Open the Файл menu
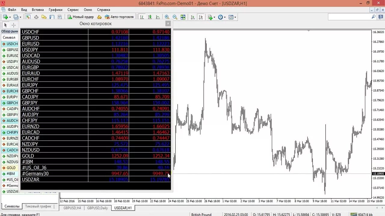 [x=12, y=10]
